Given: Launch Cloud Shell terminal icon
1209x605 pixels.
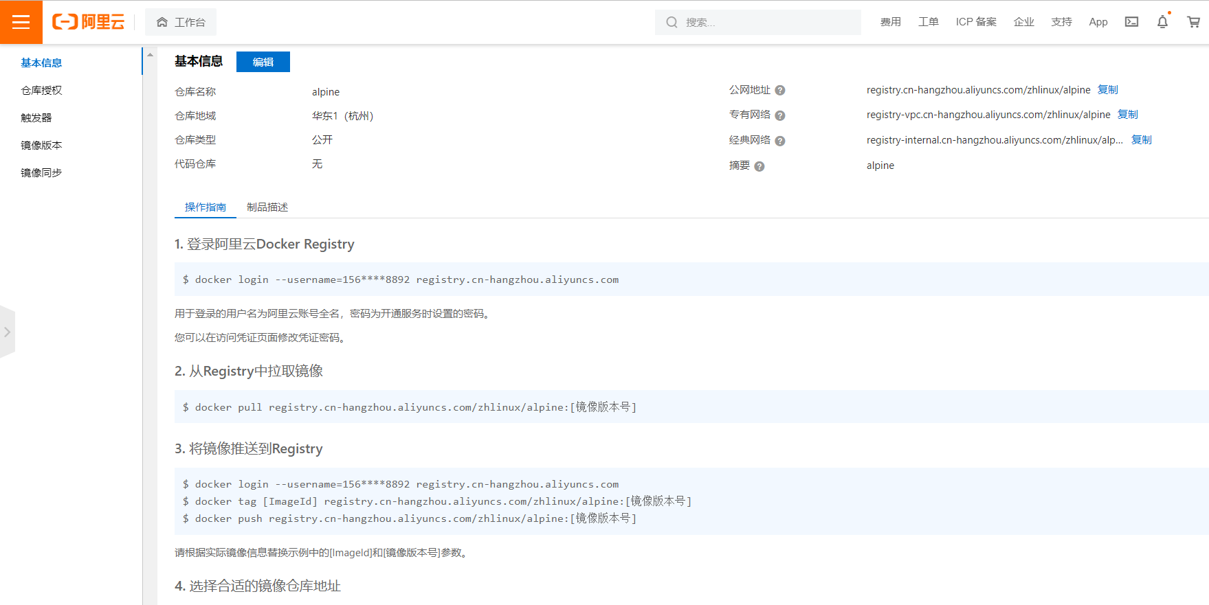Looking at the screenshot, I should (x=1131, y=22).
